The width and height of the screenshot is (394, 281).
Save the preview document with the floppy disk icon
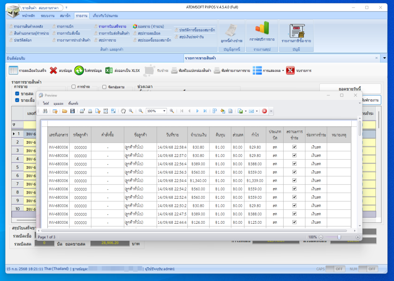(72, 111)
